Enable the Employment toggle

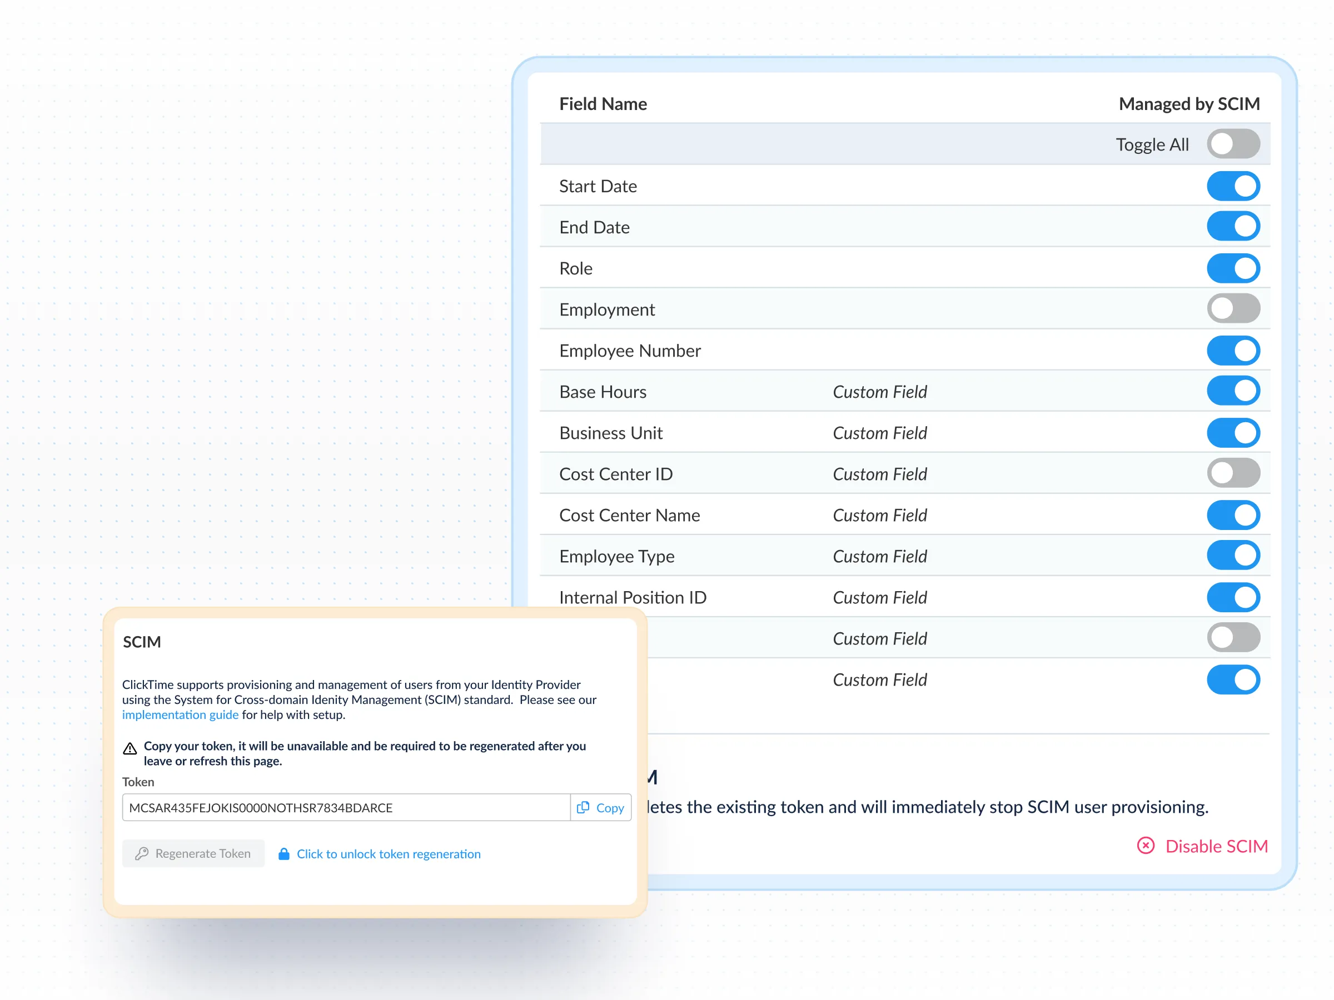pos(1233,309)
